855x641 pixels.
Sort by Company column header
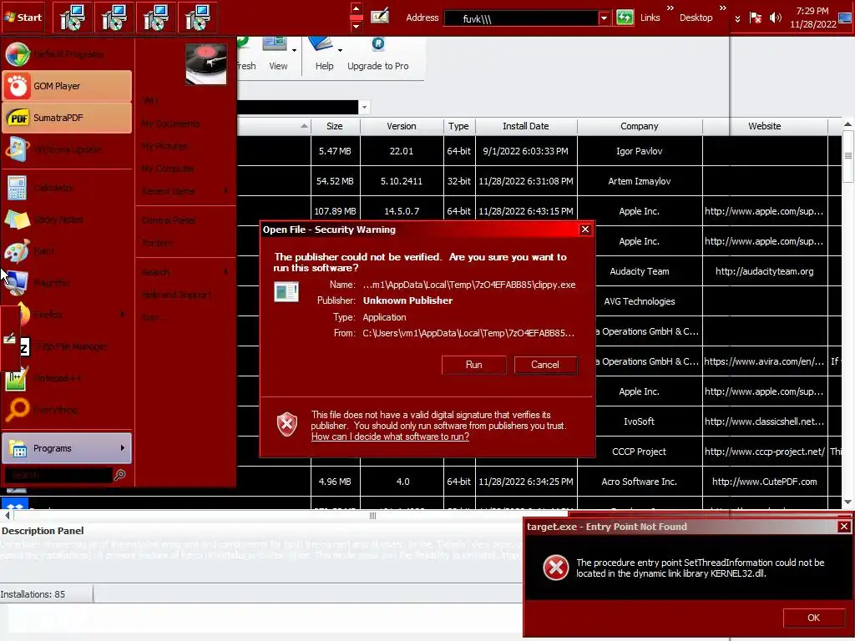(x=639, y=126)
